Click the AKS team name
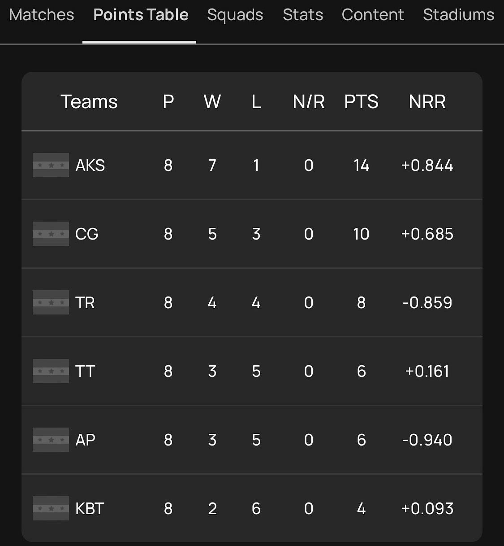 point(90,165)
